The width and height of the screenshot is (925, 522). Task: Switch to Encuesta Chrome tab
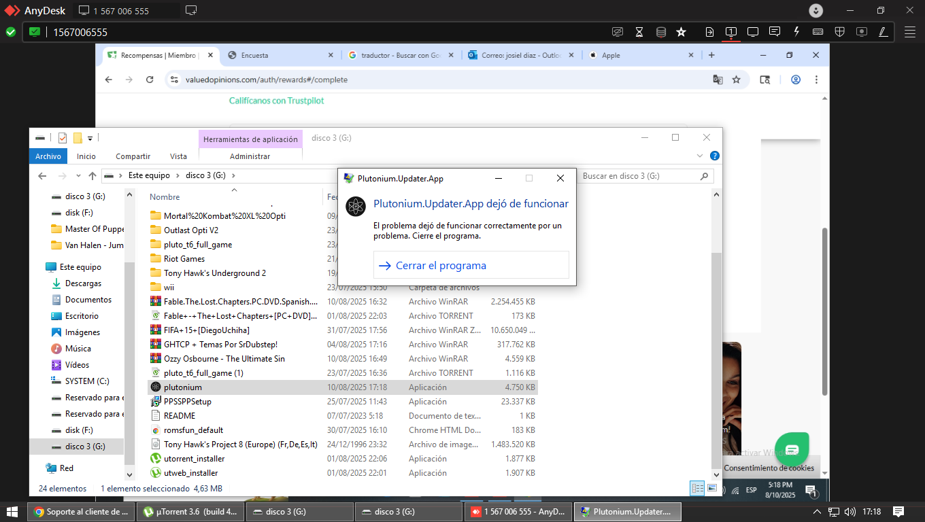(280, 55)
